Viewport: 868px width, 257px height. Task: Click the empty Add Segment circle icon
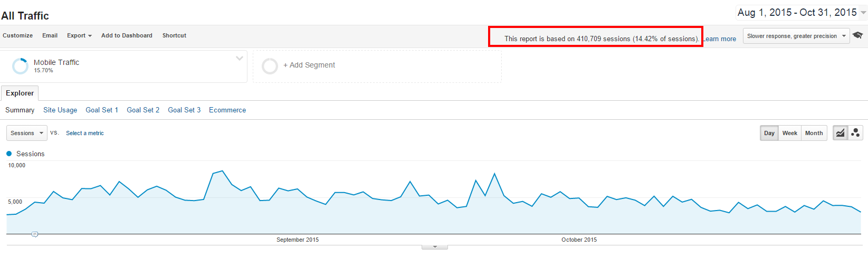click(270, 66)
